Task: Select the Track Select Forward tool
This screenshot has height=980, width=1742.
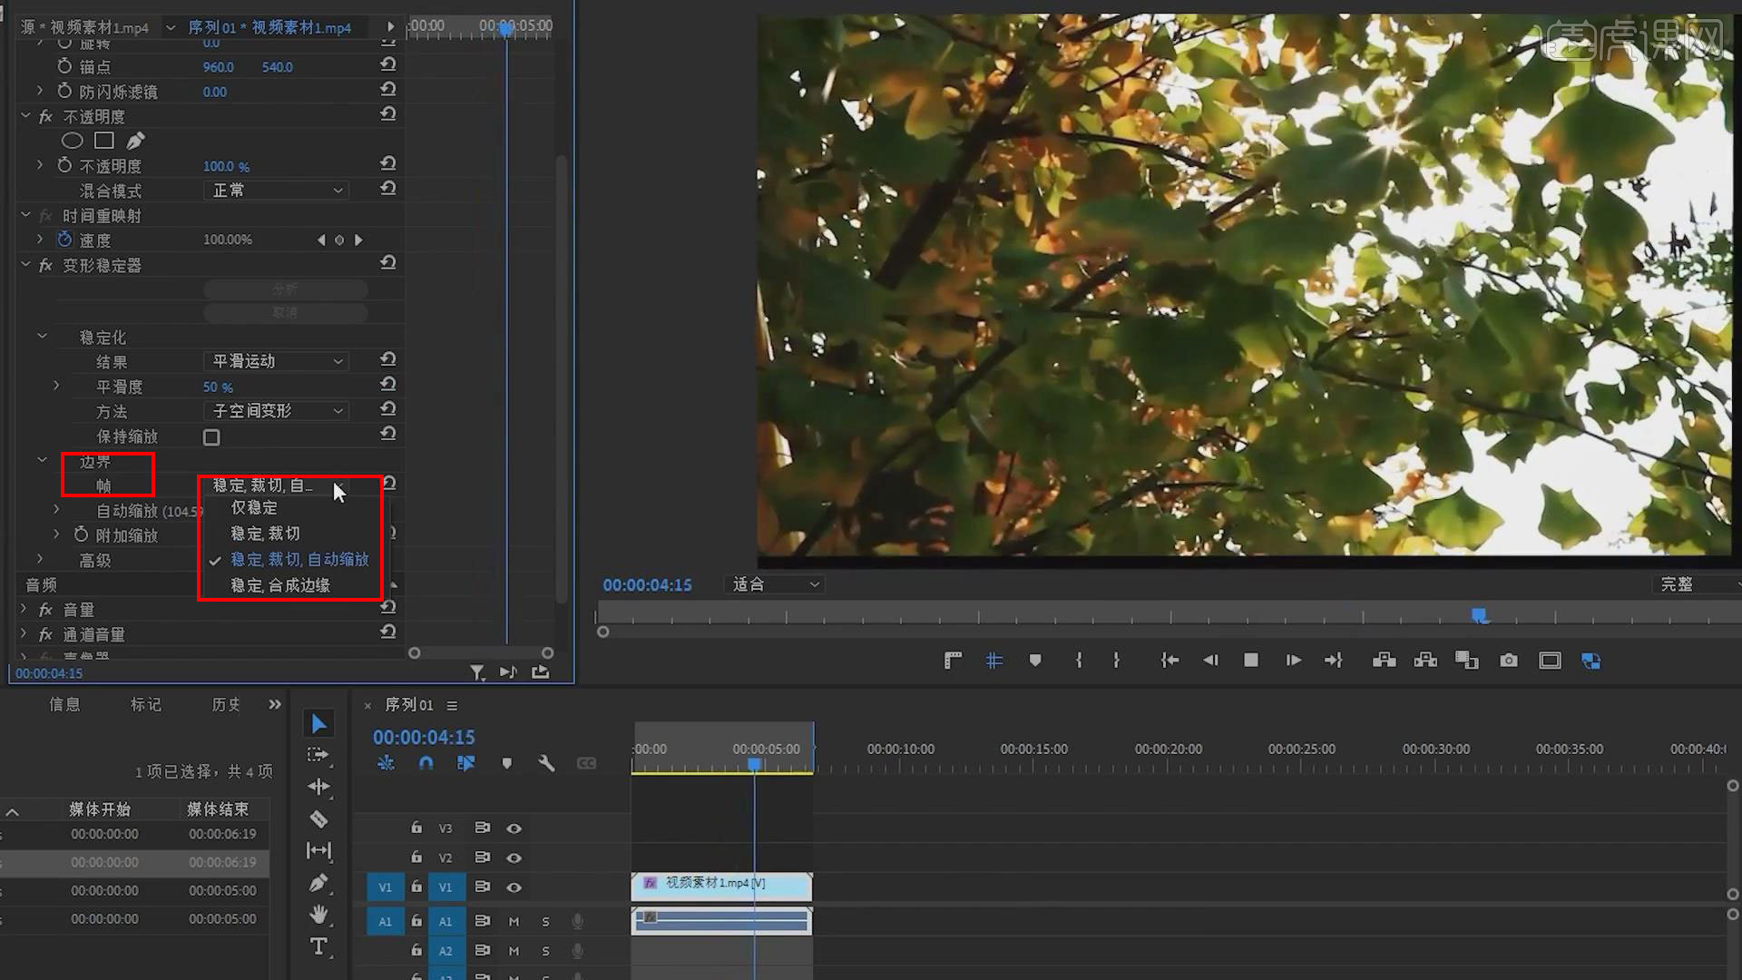Action: pyautogui.click(x=318, y=755)
